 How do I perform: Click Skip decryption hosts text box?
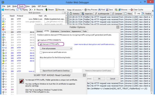pyautogui.click(x=77, y=63)
